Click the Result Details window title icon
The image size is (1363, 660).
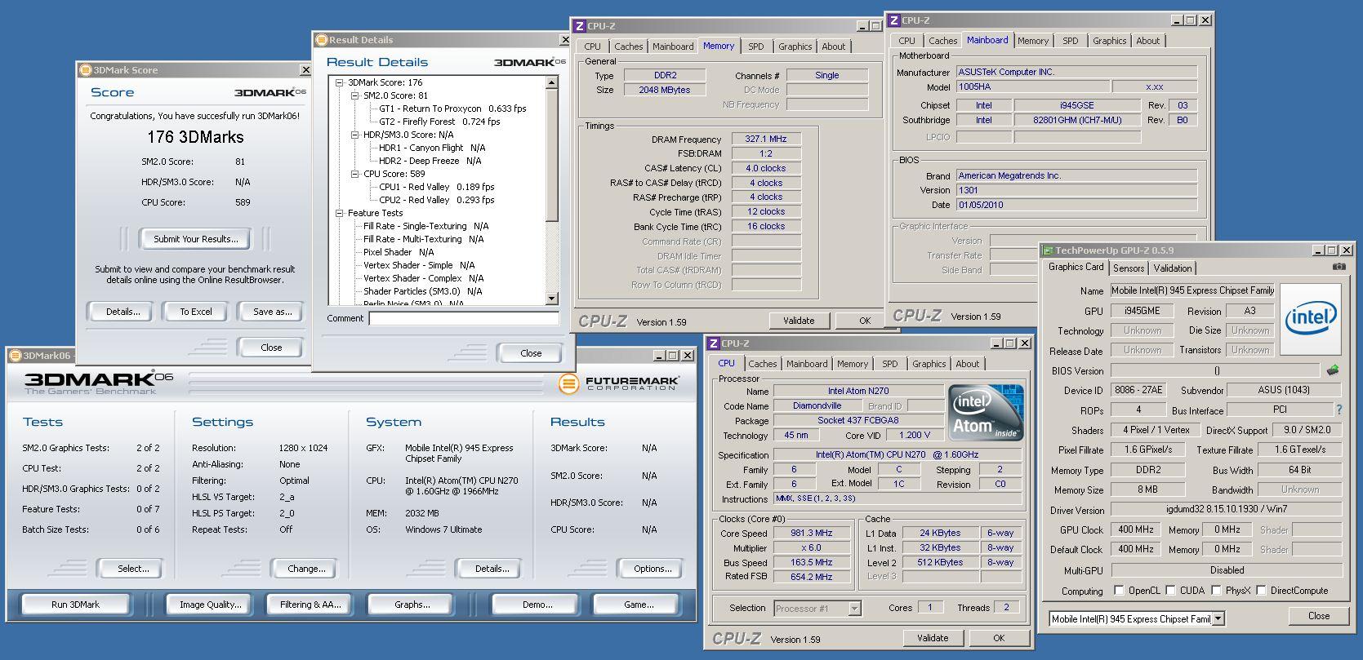tap(322, 40)
